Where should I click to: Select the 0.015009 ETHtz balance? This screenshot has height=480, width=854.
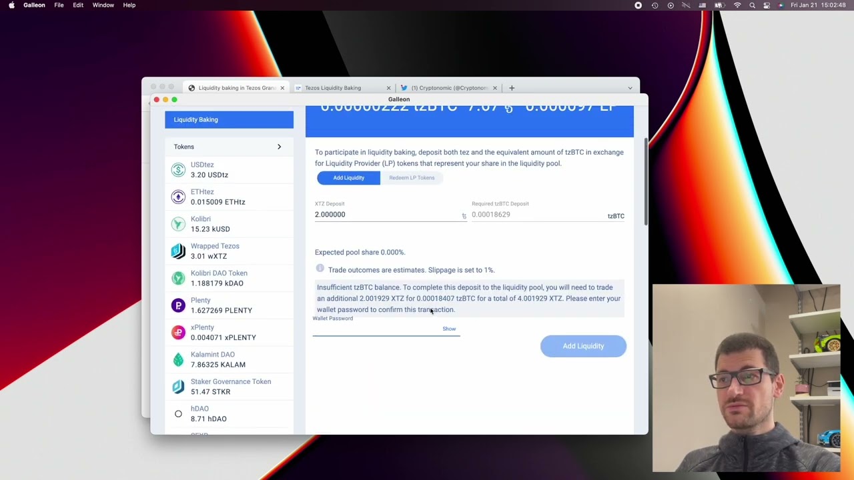coord(218,202)
